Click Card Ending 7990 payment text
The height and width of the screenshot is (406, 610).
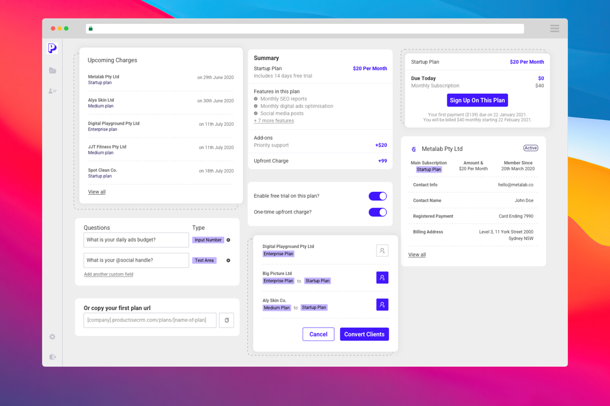(516, 216)
